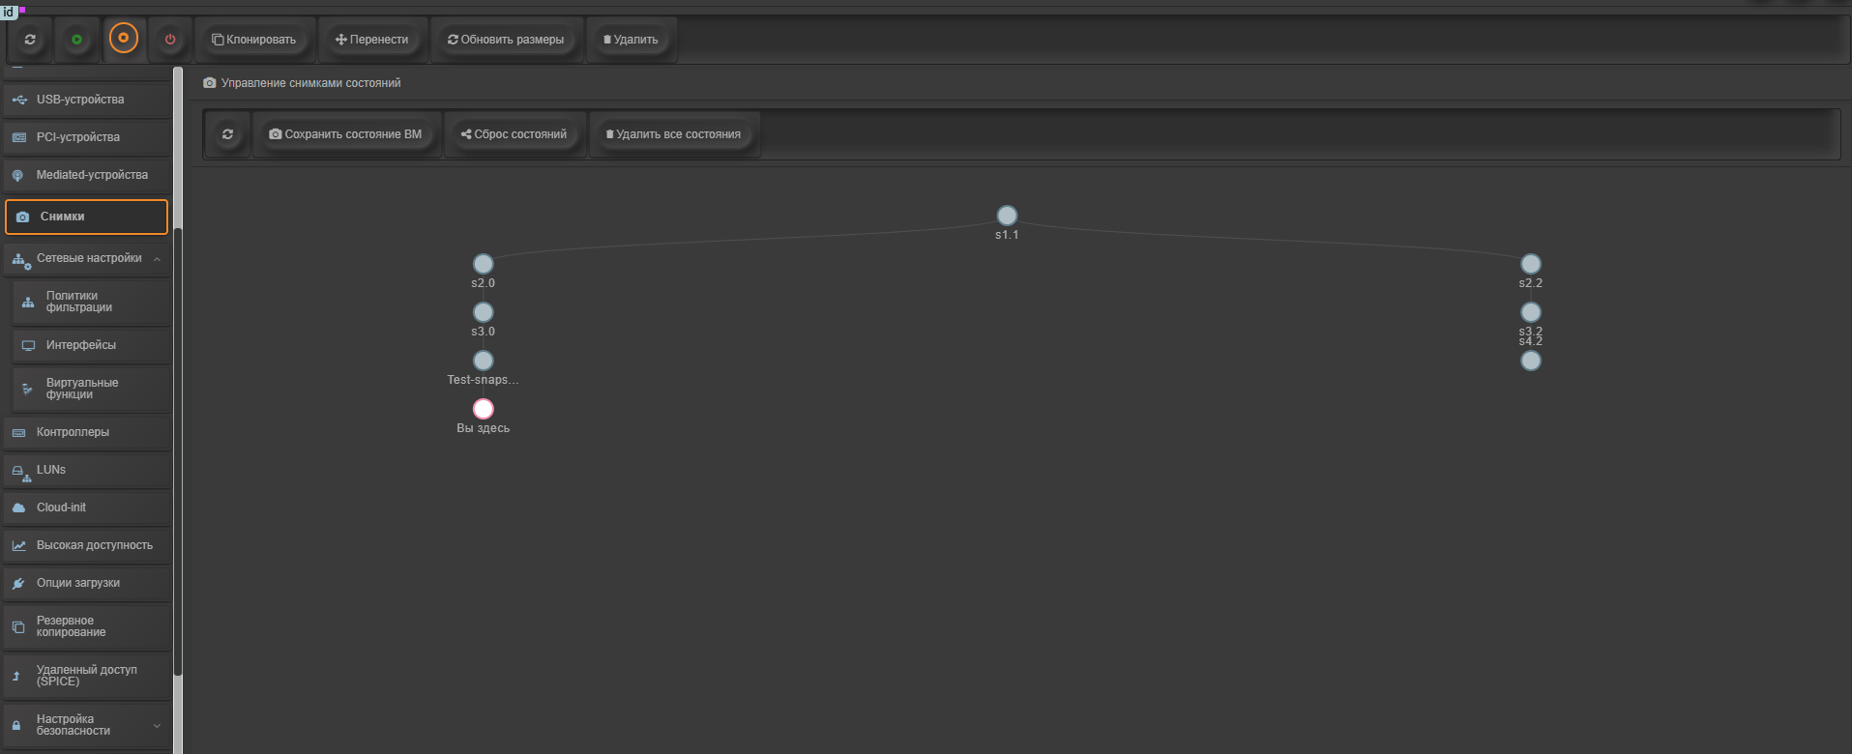Select the Test-snaps snapshot node

[x=483, y=361]
